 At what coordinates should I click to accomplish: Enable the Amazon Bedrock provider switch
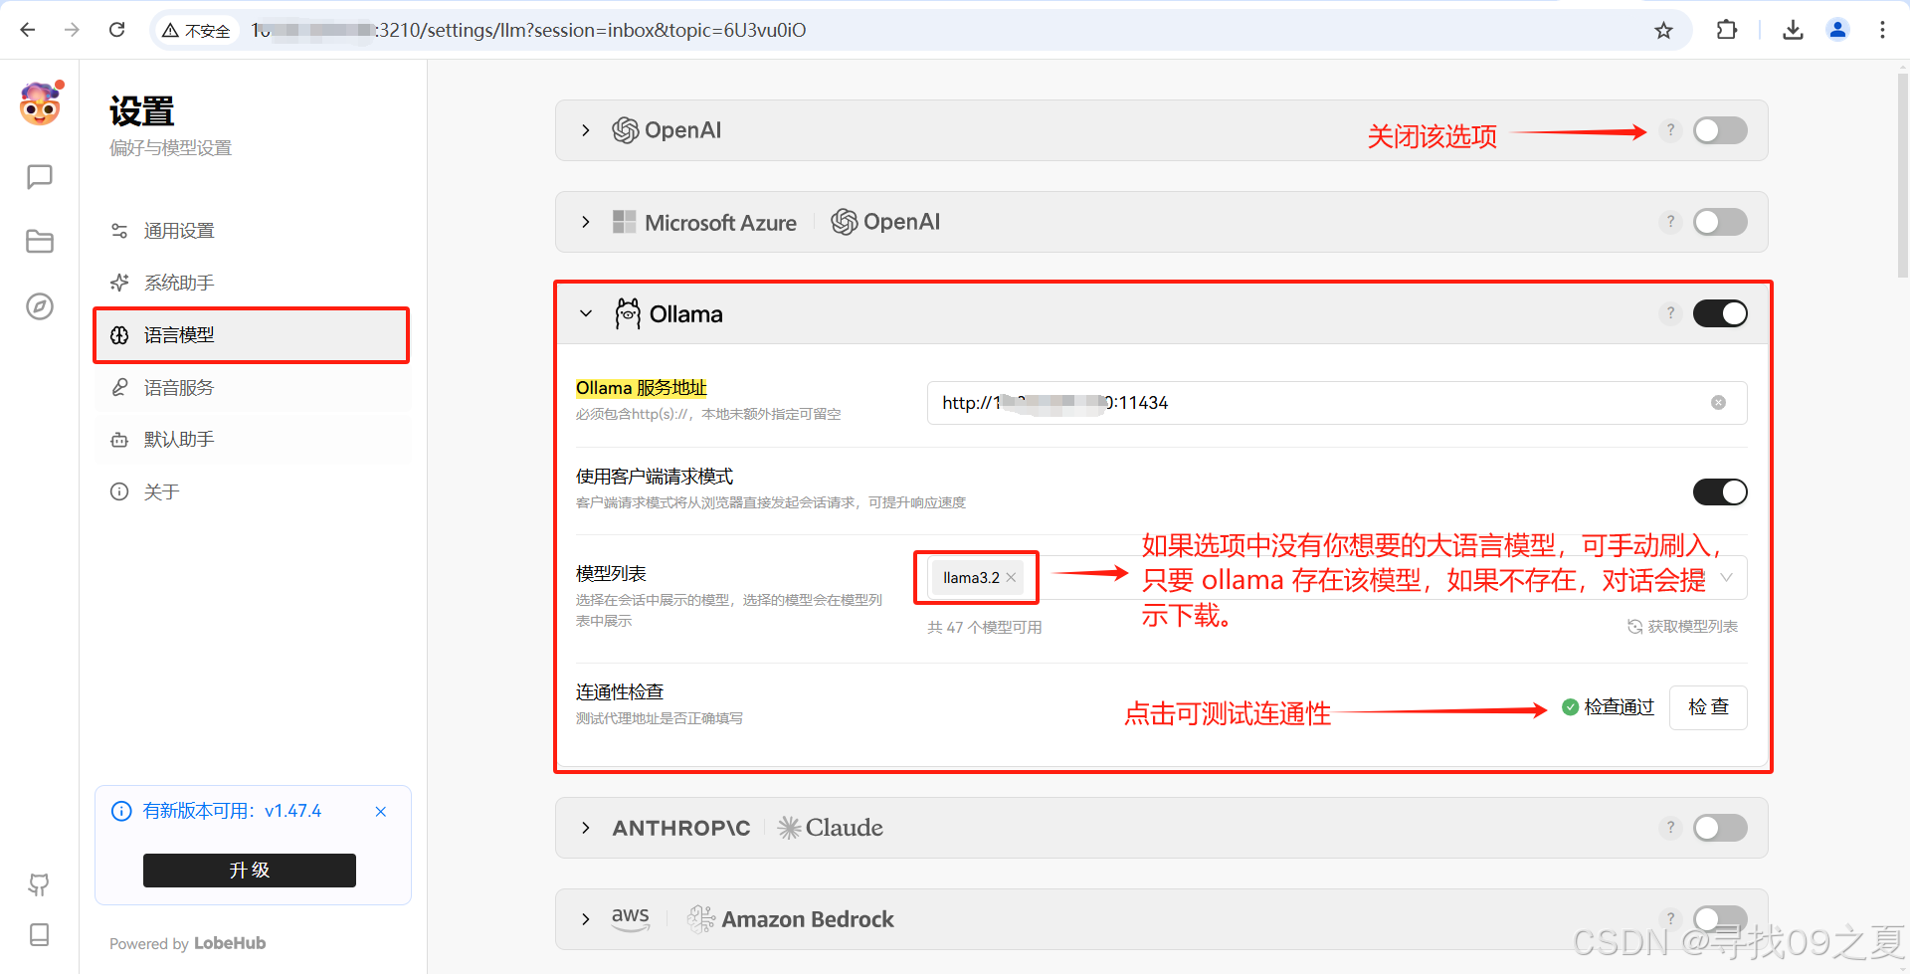(x=1720, y=918)
